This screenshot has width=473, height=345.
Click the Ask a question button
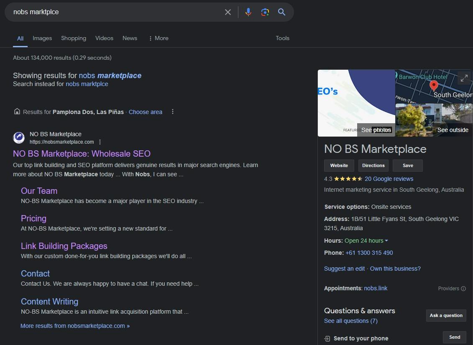click(446, 315)
